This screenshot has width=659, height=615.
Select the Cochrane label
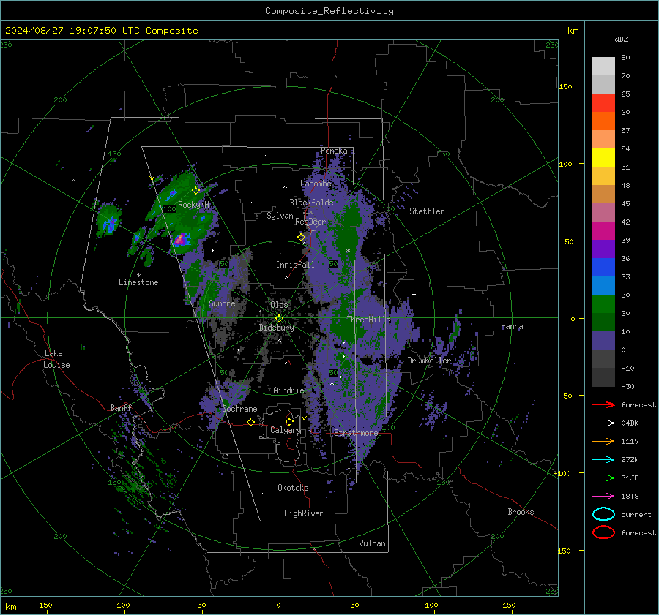pos(239,409)
